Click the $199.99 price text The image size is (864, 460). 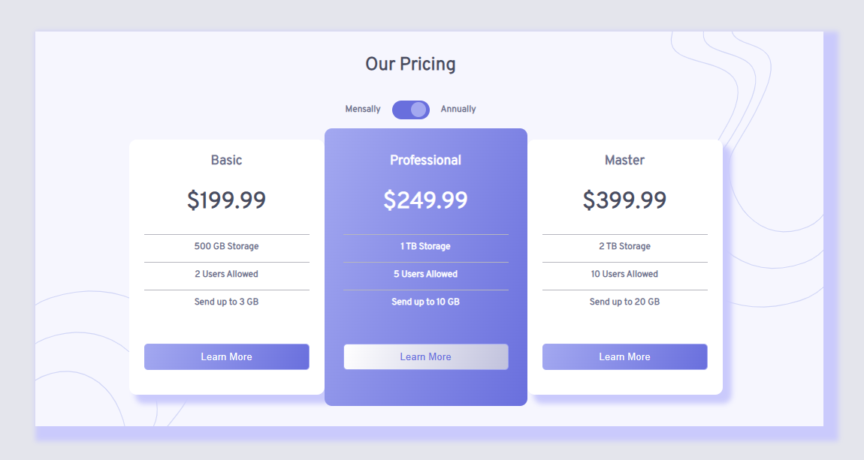(x=226, y=200)
